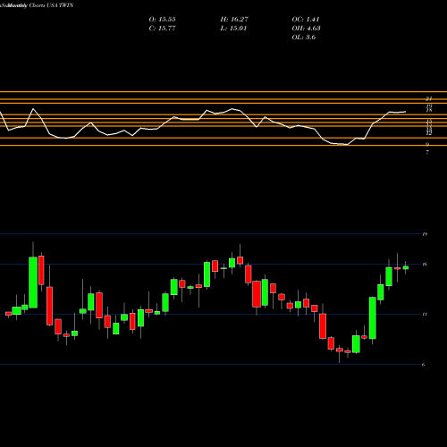Select the latest green candlestick at far right

406,267
